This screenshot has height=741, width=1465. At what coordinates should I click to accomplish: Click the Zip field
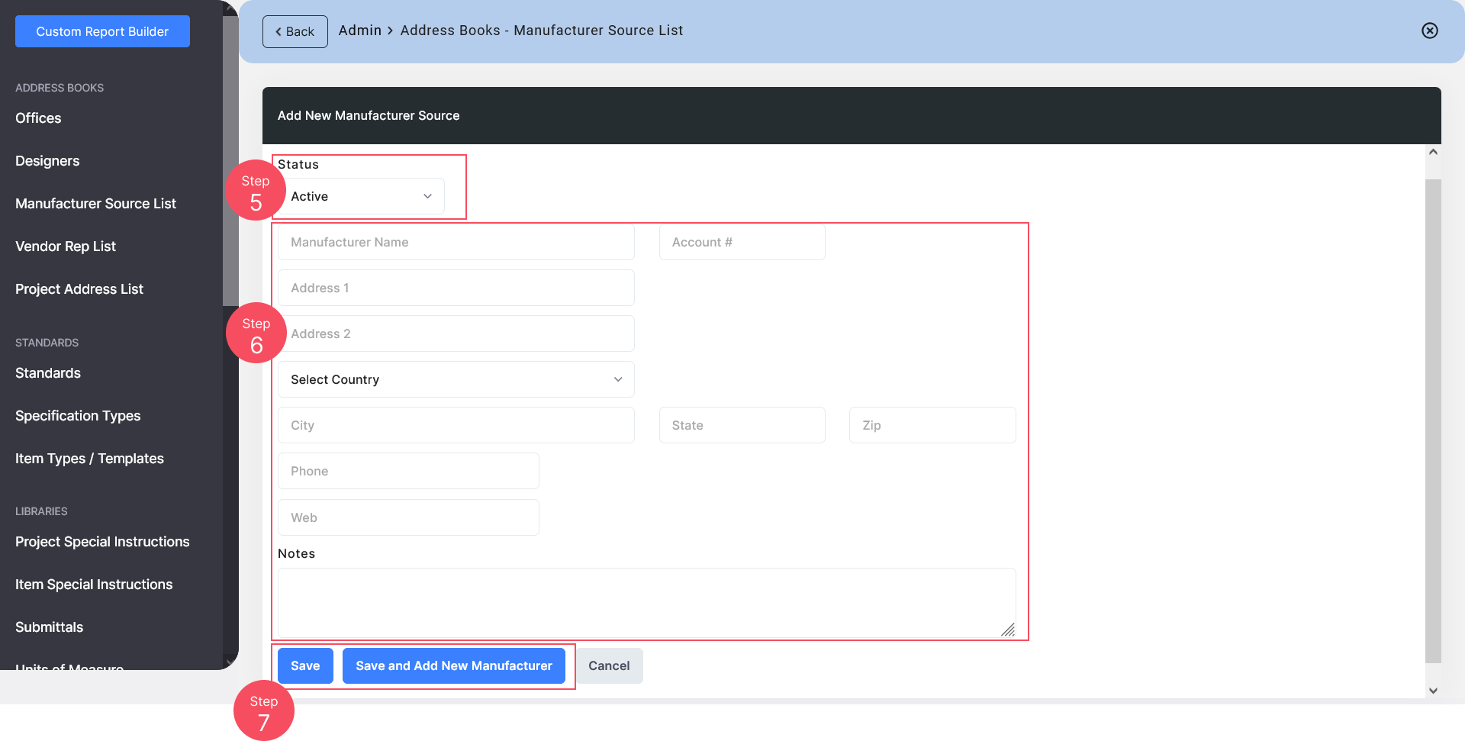(x=932, y=425)
